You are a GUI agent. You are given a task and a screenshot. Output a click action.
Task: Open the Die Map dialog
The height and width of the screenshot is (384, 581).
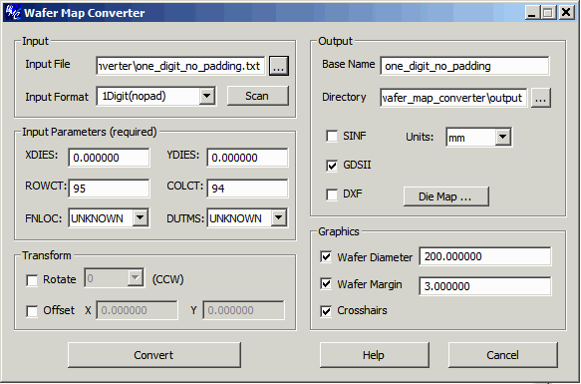click(x=446, y=196)
